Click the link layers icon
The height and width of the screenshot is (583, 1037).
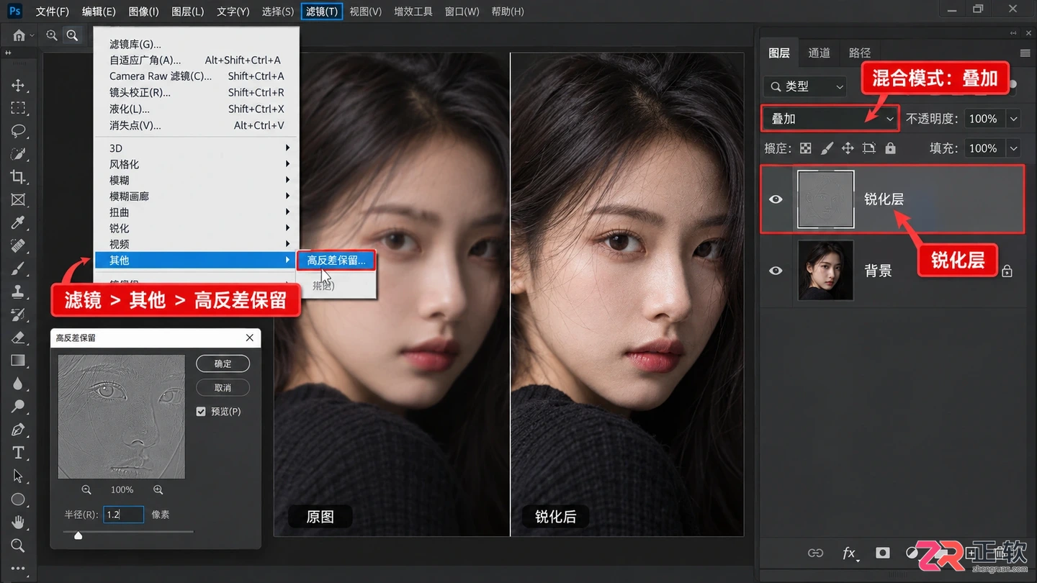coord(815,553)
